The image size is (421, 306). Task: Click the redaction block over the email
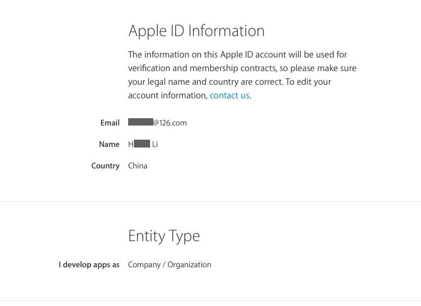[x=141, y=122]
